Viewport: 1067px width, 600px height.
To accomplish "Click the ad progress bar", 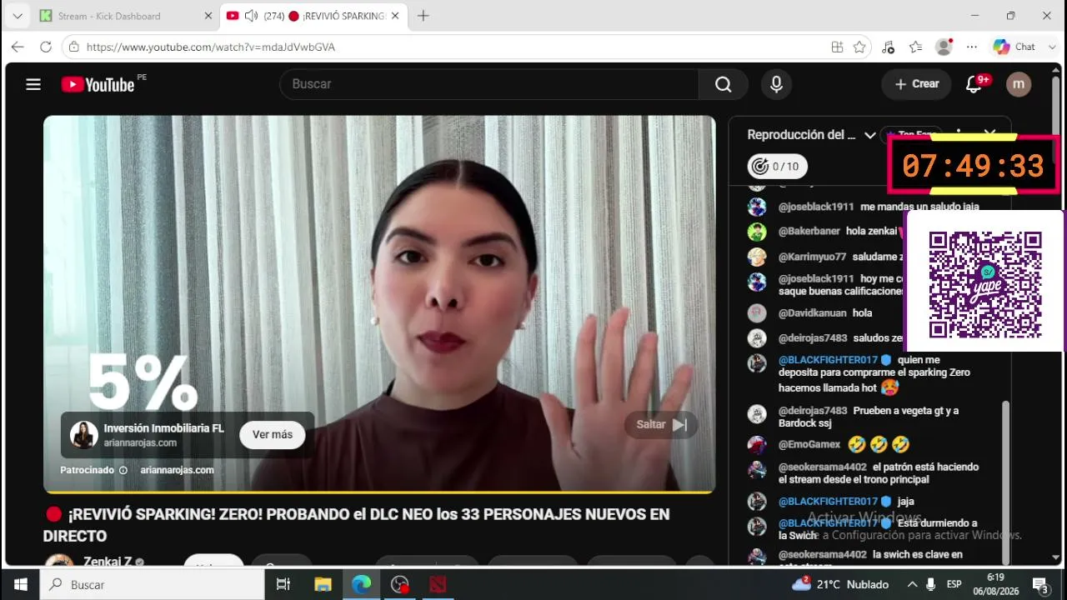I will pyautogui.click(x=379, y=492).
